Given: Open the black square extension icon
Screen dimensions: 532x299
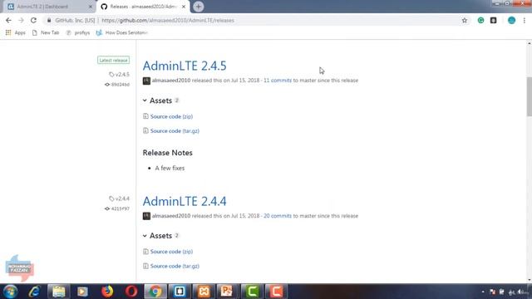Looking at the screenshot, I should tap(493, 20).
